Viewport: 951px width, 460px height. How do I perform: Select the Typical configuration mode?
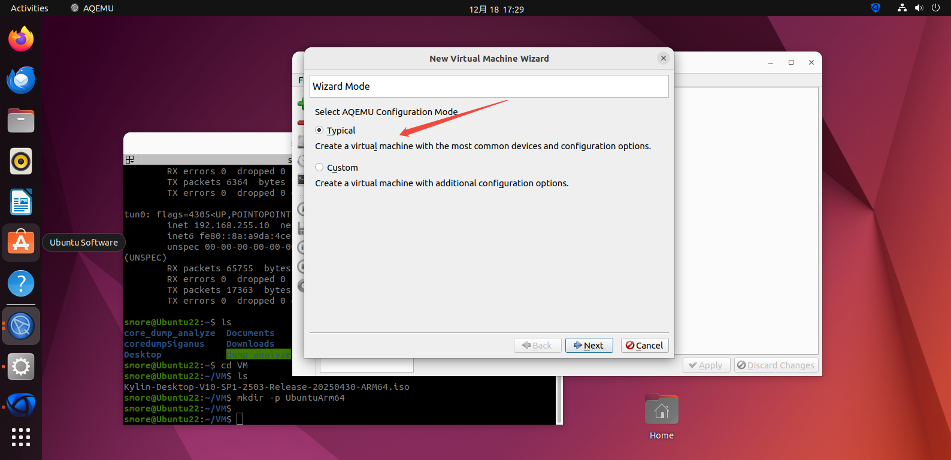coord(335,130)
